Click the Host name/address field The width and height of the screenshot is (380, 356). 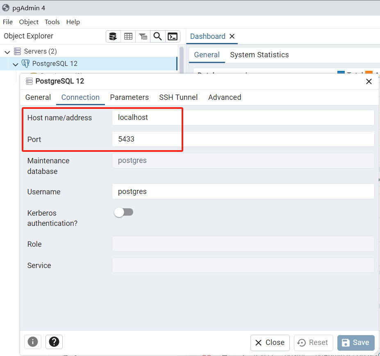click(243, 117)
